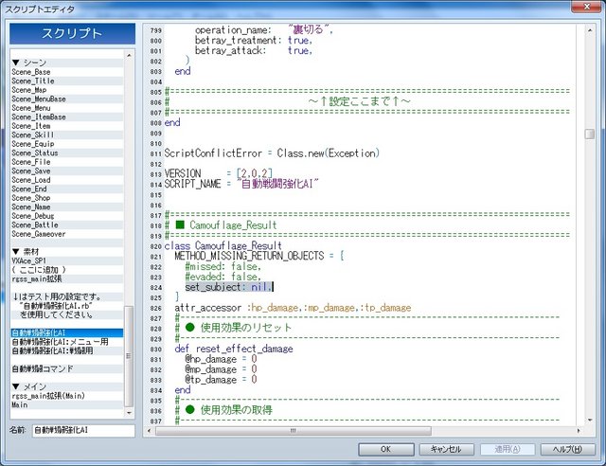Click the ヘルプ(H) button
Image resolution: width=606 pixels, height=466 pixels.
click(x=567, y=449)
